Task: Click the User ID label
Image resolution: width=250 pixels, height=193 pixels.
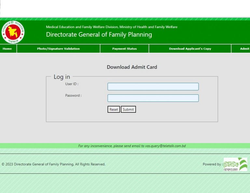Action: pyautogui.click(x=72, y=84)
